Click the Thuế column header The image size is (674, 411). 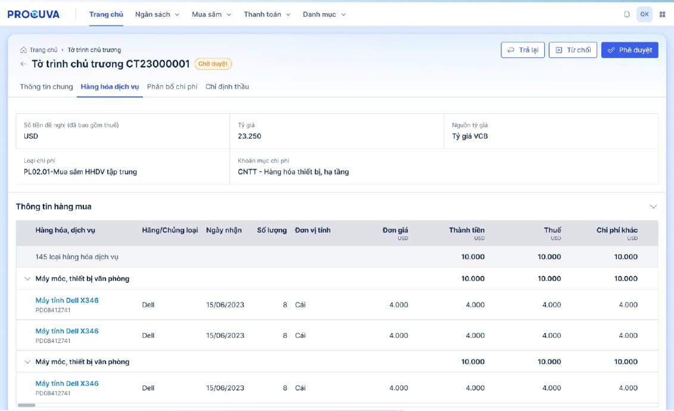tap(553, 231)
